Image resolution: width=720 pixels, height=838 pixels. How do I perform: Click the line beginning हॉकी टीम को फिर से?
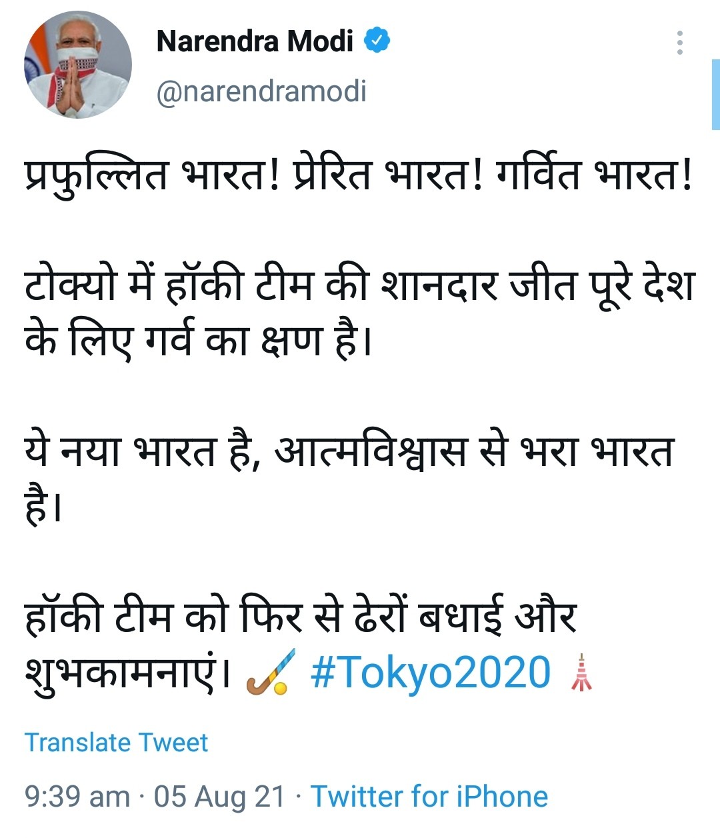pos(300,616)
